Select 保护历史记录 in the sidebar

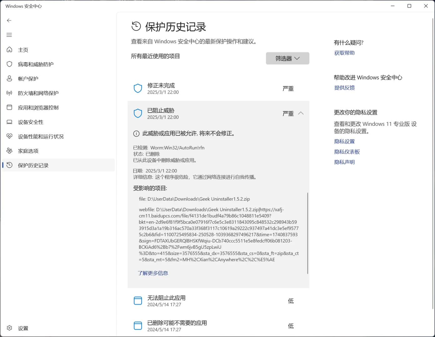click(x=33, y=165)
